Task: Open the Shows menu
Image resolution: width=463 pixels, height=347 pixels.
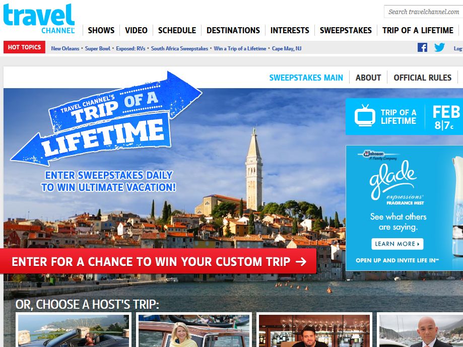Action: (x=101, y=30)
